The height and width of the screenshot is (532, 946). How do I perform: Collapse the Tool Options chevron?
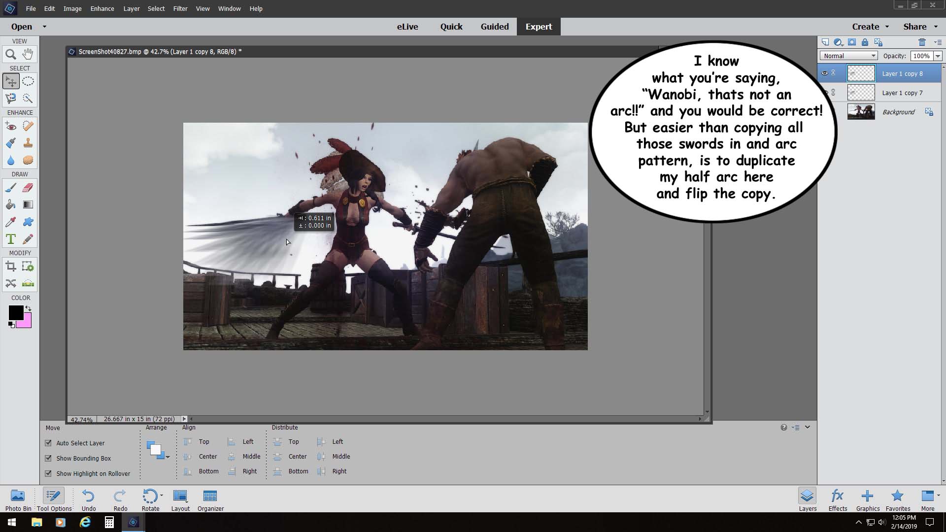click(x=808, y=427)
